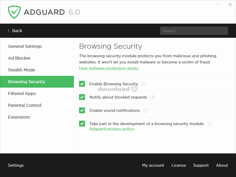
Task: Open help for Enable Browsing Security
Action: tap(144, 84)
